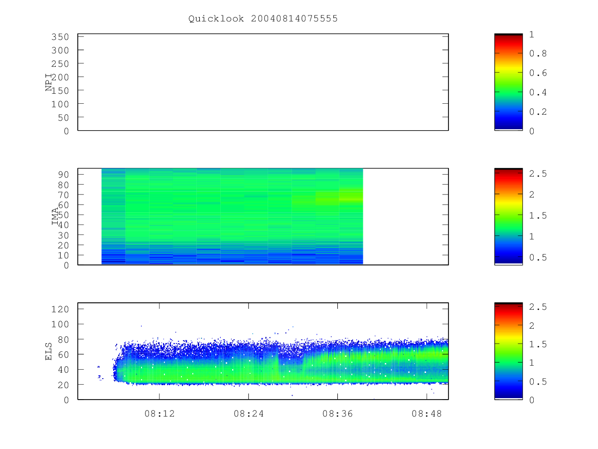Click the 2 label on ELS color bar

532,325
